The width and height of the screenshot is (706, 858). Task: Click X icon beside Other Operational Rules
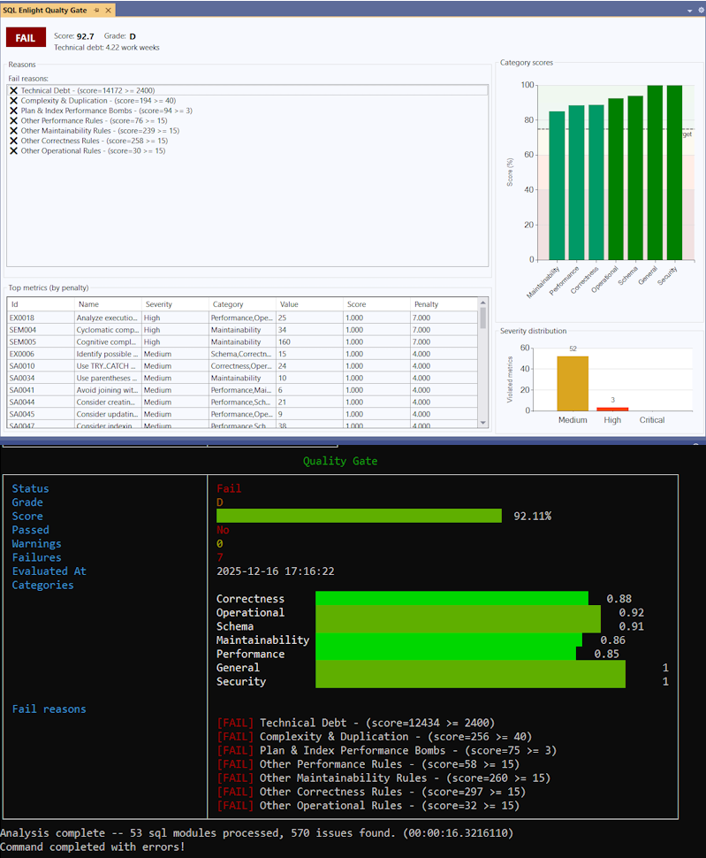point(13,150)
